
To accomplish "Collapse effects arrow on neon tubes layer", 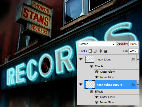I will tap(138, 59).
